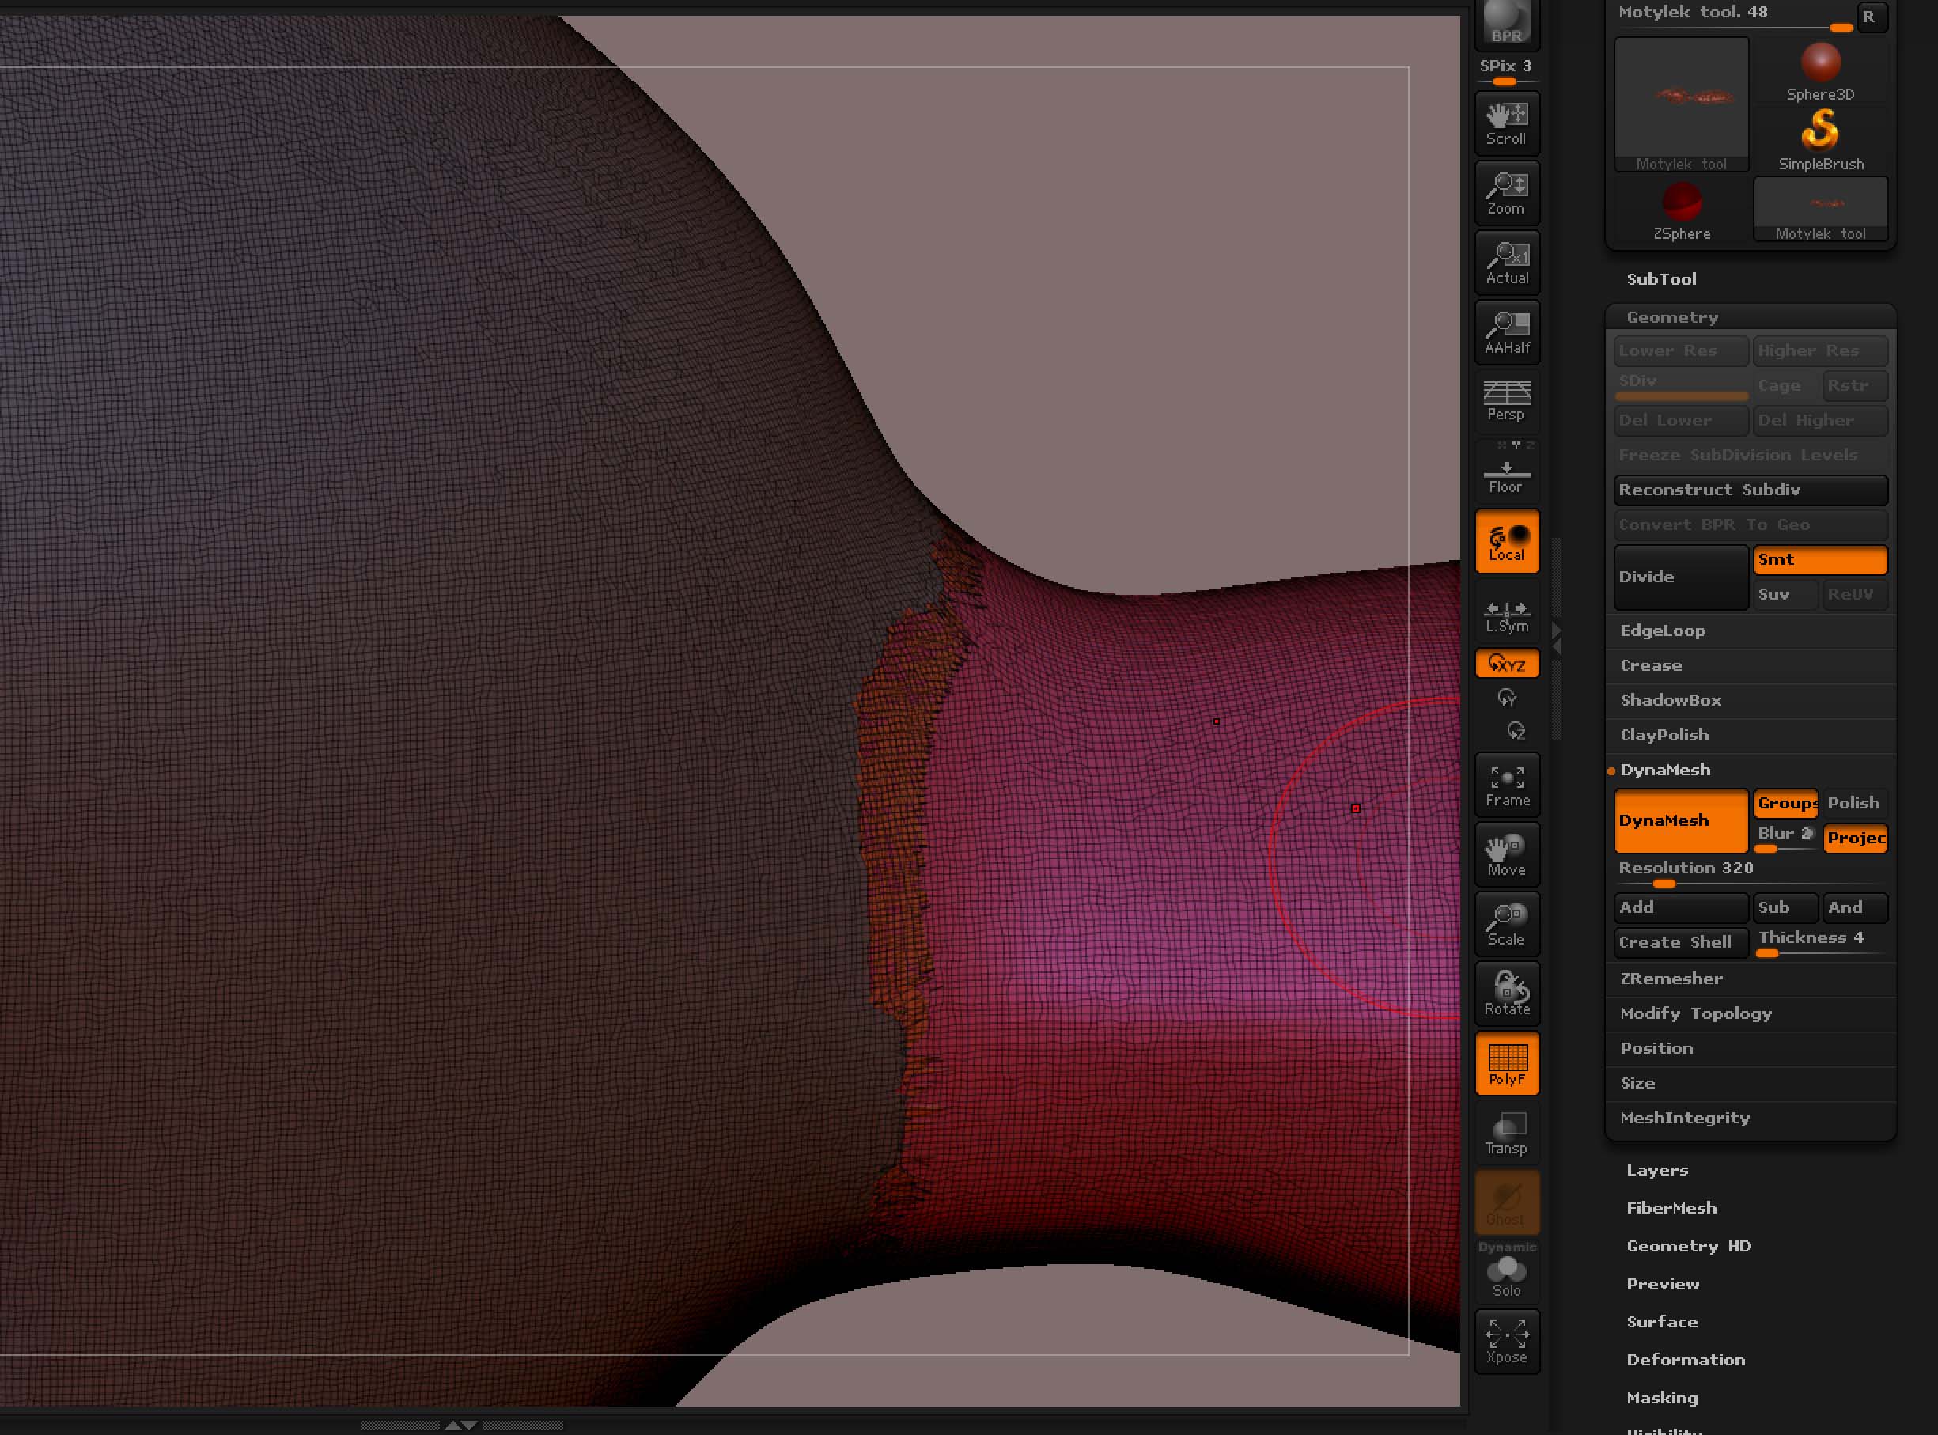Click the Floor grid icon
The height and width of the screenshot is (1435, 1938).
[x=1506, y=470]
